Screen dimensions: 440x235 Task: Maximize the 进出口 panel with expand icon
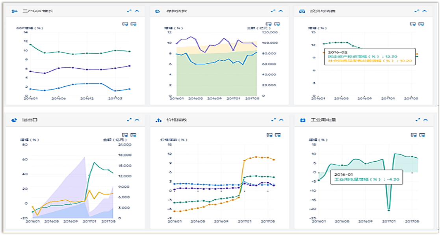pyautogui.click(x=129, y=119)
